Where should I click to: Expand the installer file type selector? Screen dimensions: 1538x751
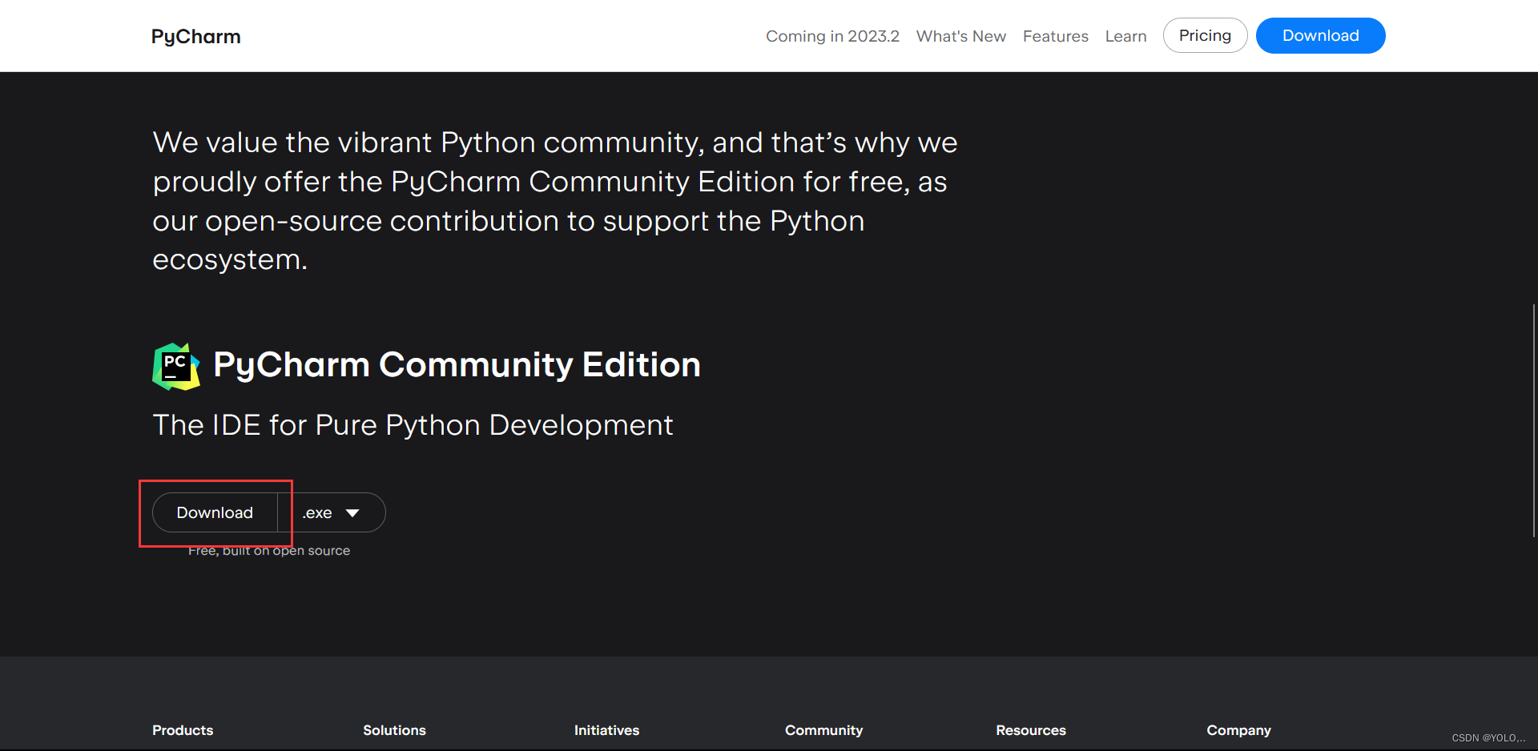(x=332, y=512)
